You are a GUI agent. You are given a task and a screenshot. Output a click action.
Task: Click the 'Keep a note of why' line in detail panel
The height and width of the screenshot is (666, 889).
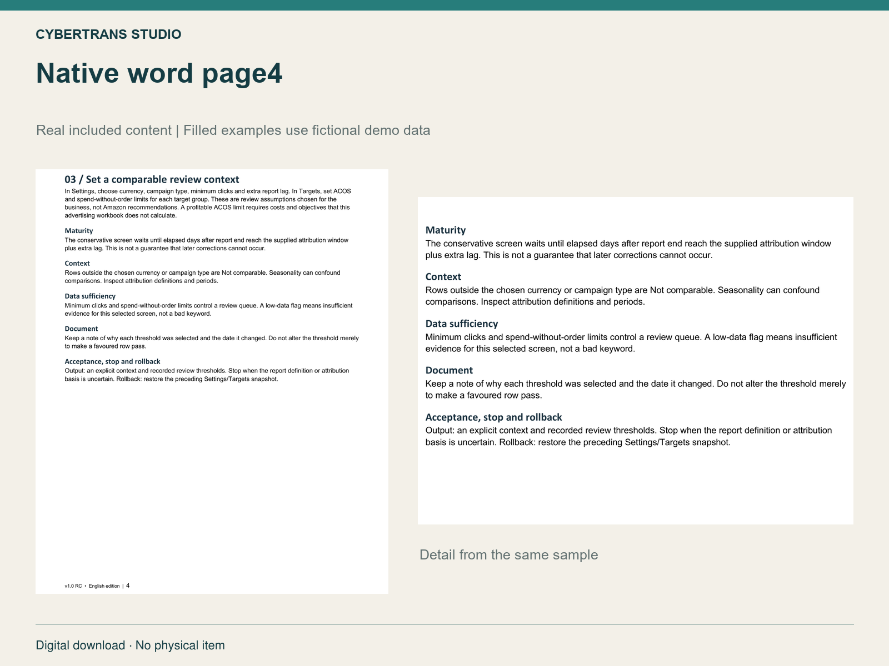coord(636,384)
